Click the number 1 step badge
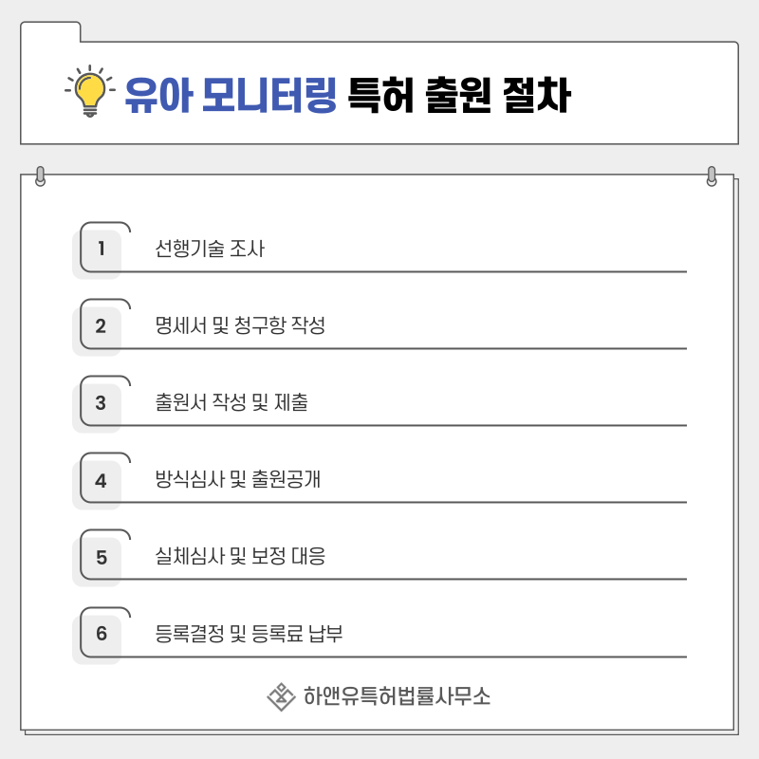The width and height of the screenshot is (759, 759). [x=101, y=250]
